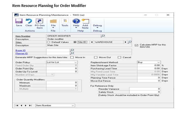Click the Minimum order quantity field
The image size is (183, 115).
[62, 82]
